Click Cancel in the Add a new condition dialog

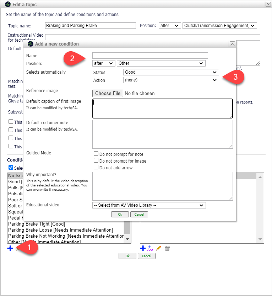139,215
